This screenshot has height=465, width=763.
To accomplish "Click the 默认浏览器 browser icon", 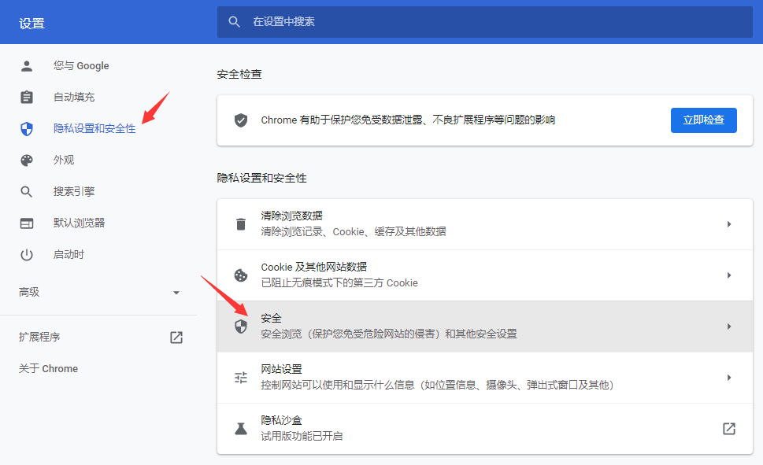I will click(26, 223).
